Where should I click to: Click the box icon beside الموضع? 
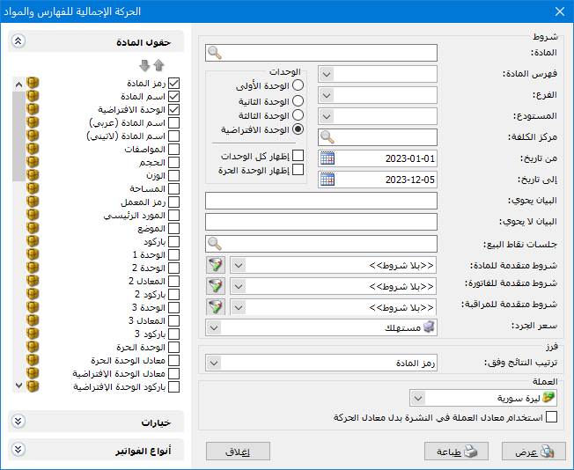pos(33,228)
